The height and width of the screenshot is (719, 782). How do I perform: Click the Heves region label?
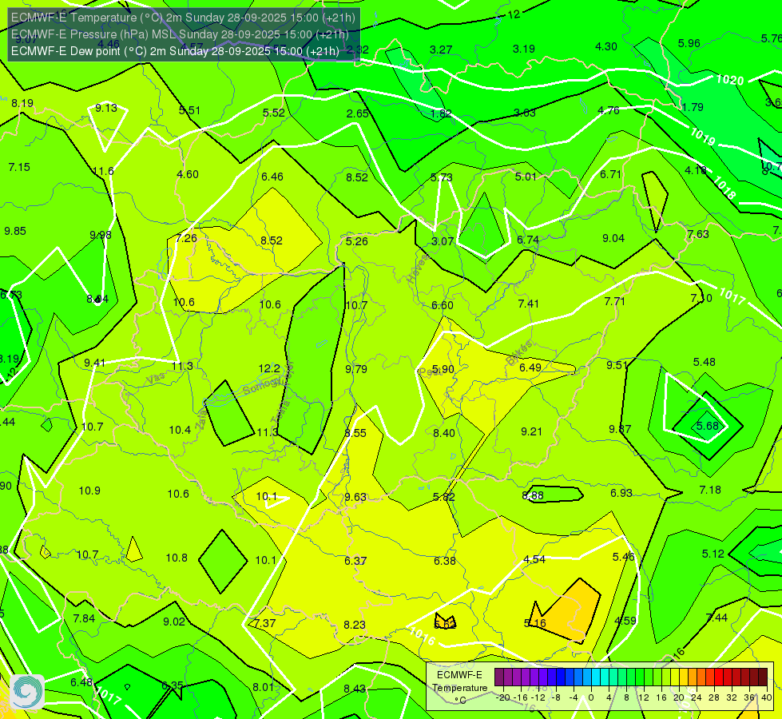tap(418, 268)
